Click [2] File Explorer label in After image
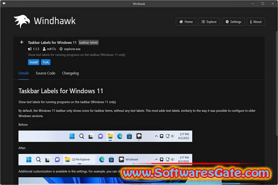Screen dimensions: 278x185 point(81,159)
